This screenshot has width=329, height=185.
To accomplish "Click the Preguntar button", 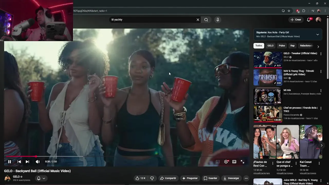I will (190, 178).
